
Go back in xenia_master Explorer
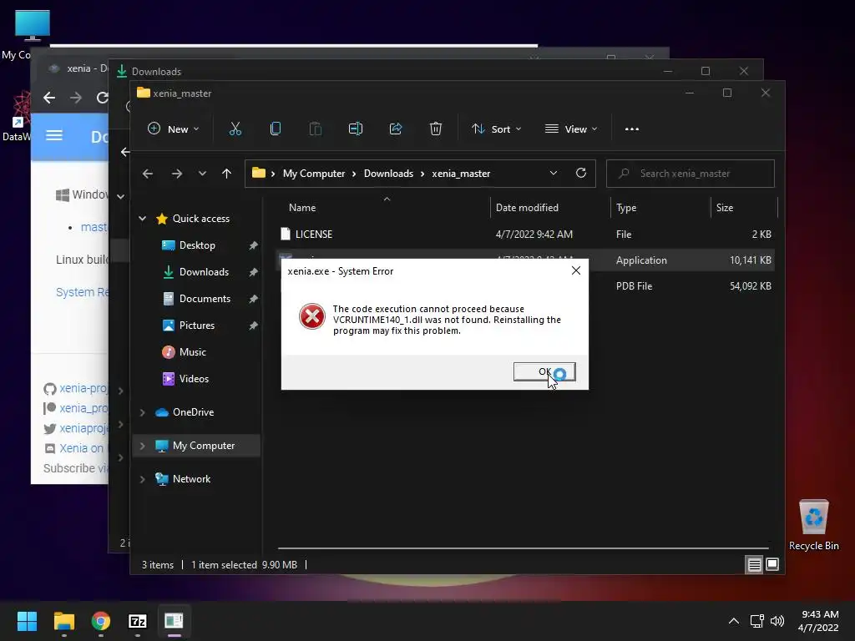tap(147, 174)
